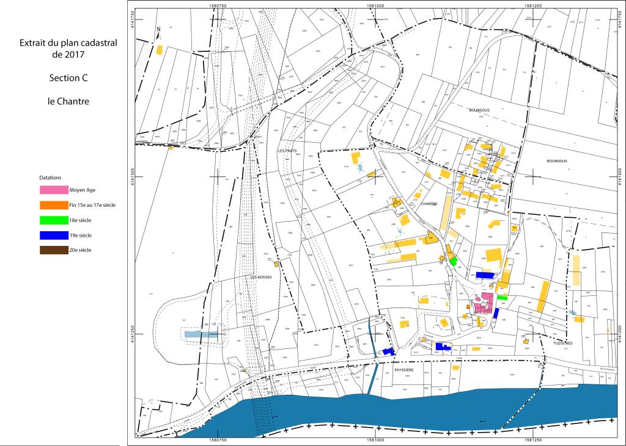
Task: Click the 'Moyen Age' legend label
Action: pyautogui.click(x=83, y=190)
